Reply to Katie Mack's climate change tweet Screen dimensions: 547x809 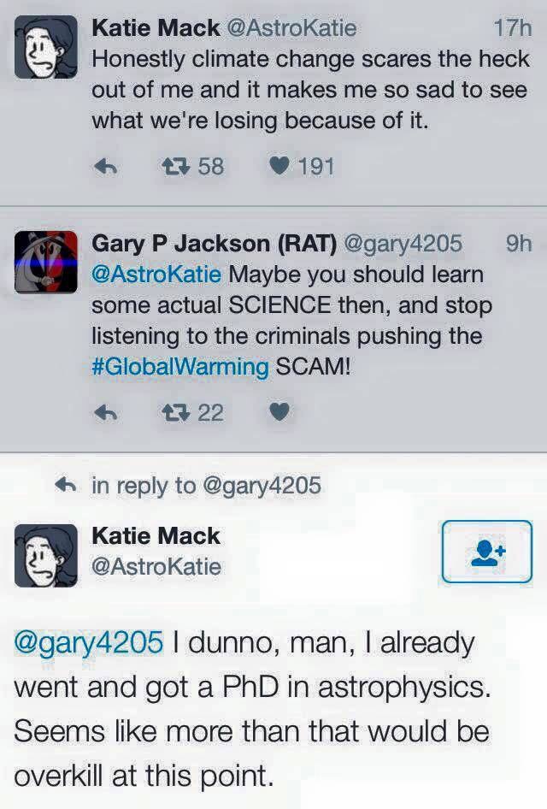click(104, 166)
